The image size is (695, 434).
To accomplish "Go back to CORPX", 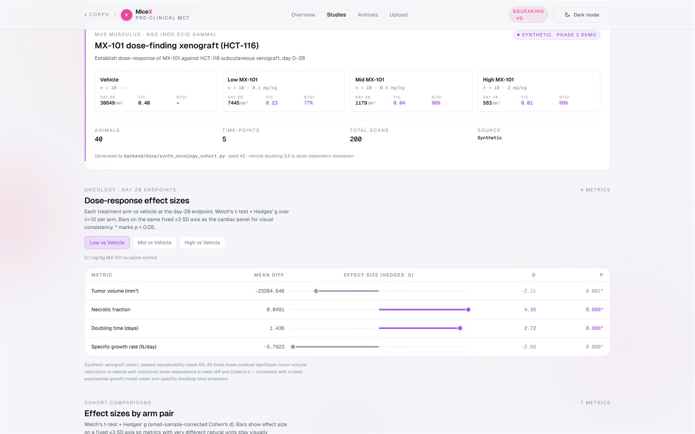I will pos(97,14).
